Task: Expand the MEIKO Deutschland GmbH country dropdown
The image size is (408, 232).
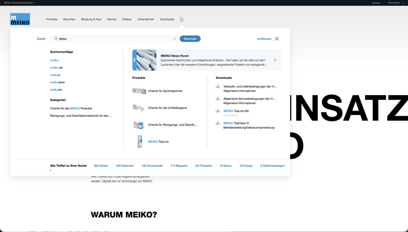Action: pyautogui.click(x=20, y=3)
